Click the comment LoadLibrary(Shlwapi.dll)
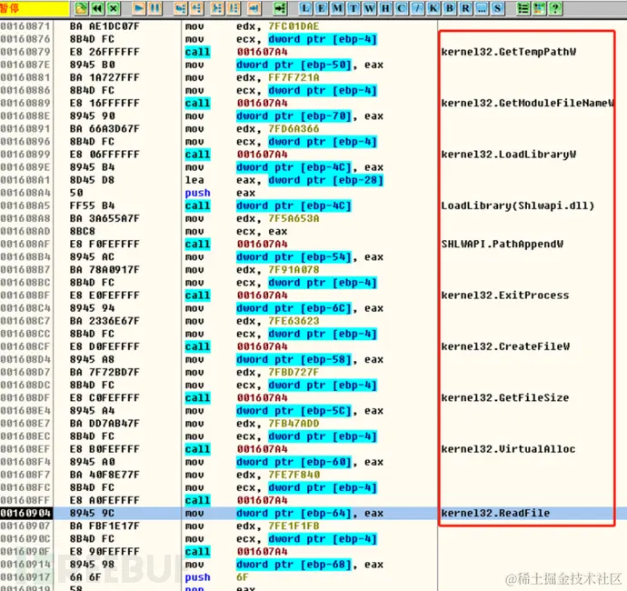The height and width of the screenshot is (591, 627). [x=518, y=205]
